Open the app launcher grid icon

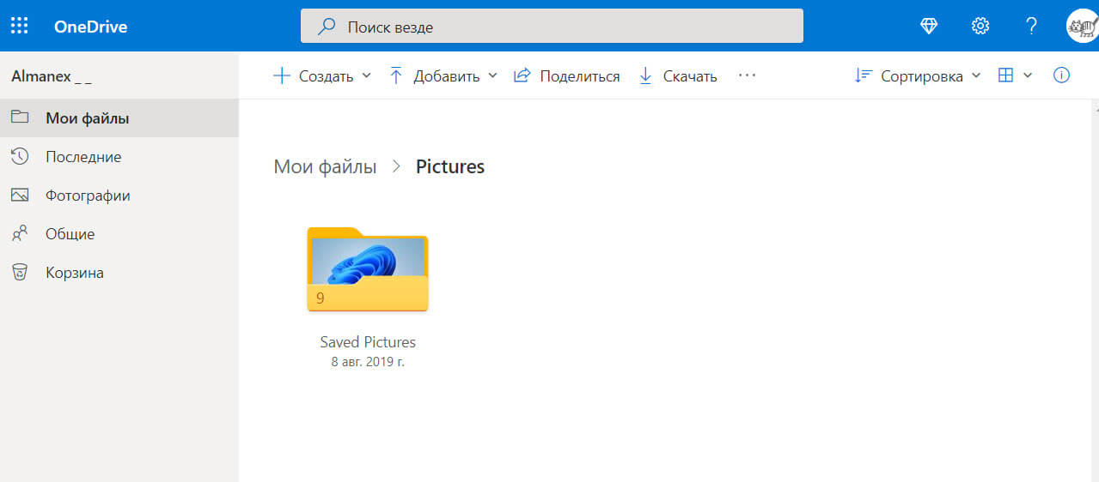point(19,26)
